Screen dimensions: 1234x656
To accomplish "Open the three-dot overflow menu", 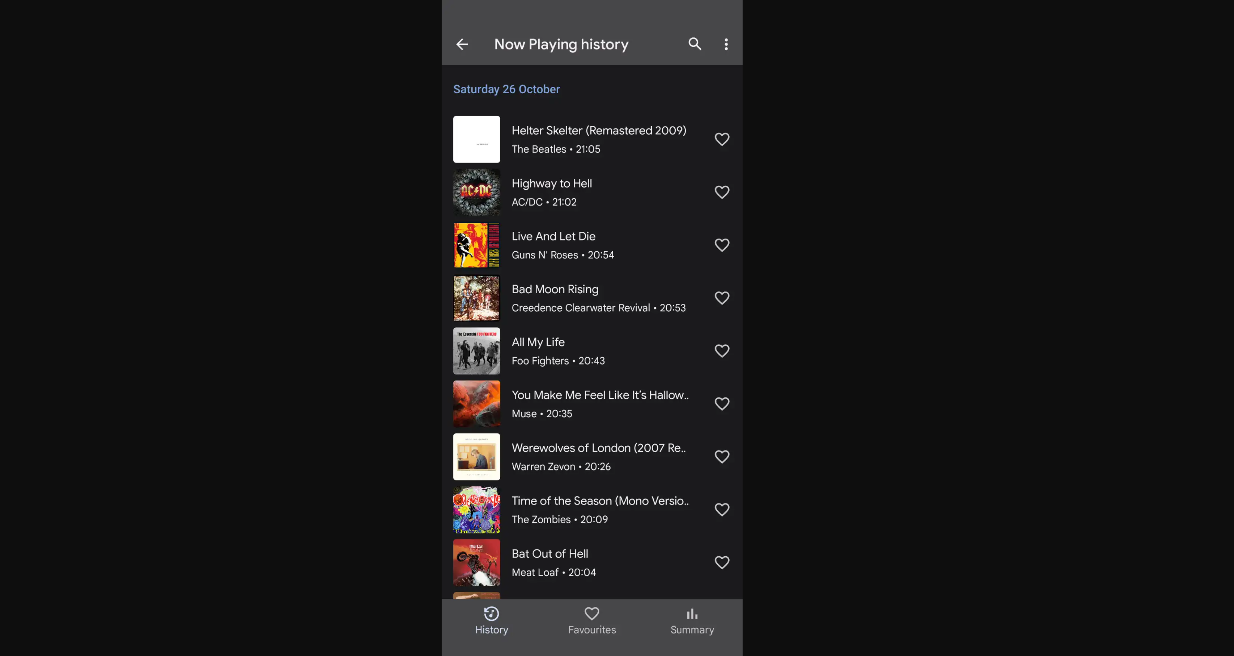I will pyautogui.click(x=726, y=45).
